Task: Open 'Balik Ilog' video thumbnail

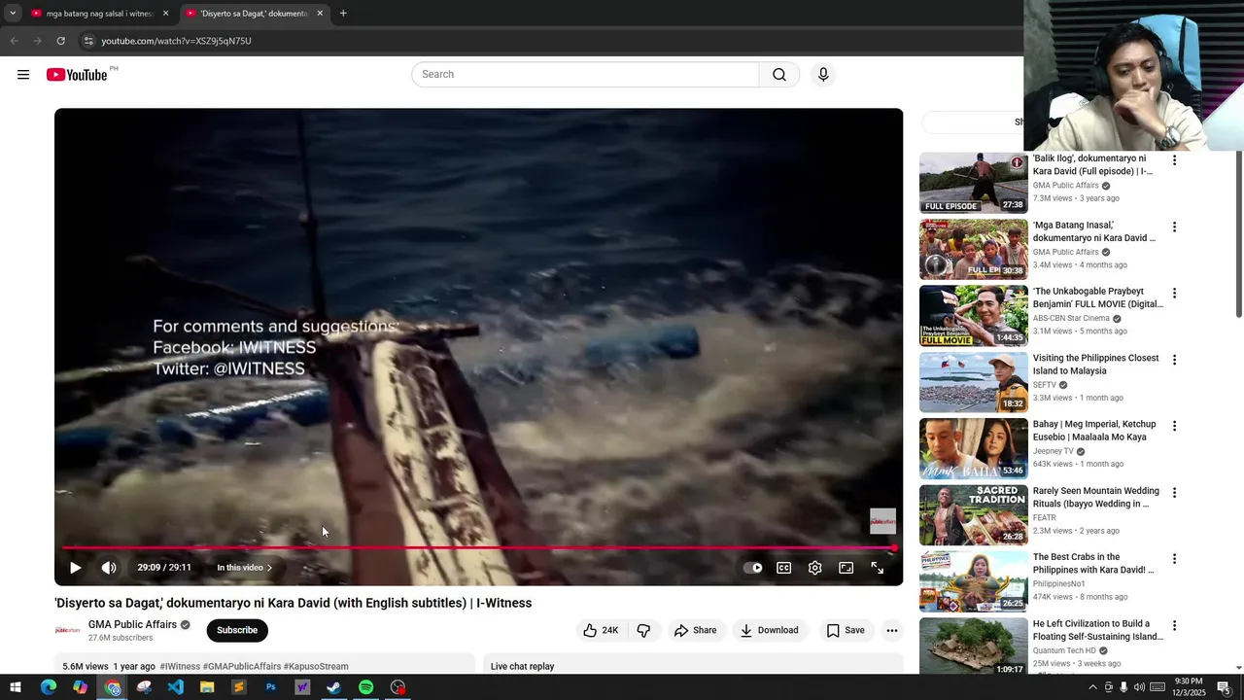Action: pos(974,183)
